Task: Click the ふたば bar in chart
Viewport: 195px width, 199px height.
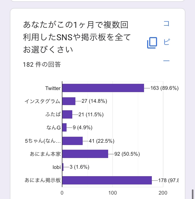Action: tap(67, 114)
